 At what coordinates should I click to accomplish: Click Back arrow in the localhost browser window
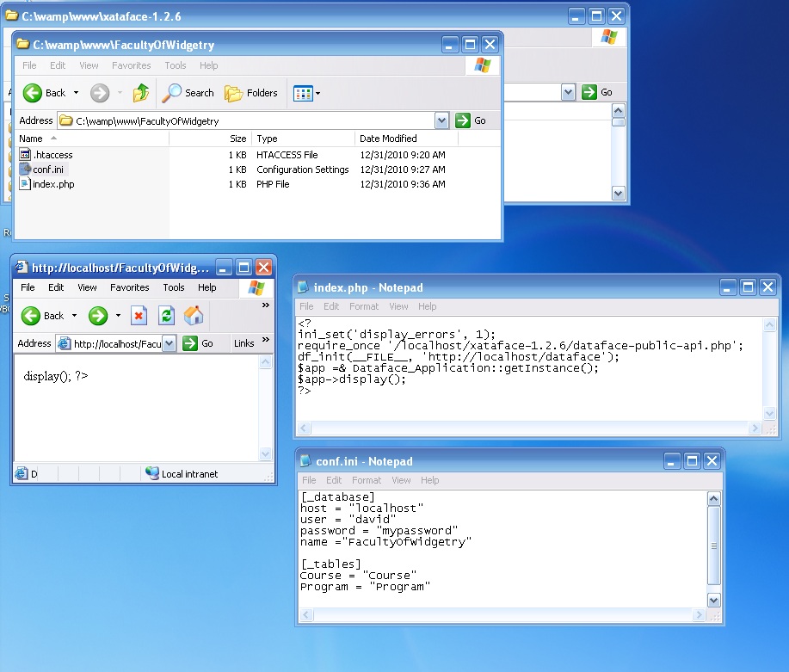[x=31, y=316]
